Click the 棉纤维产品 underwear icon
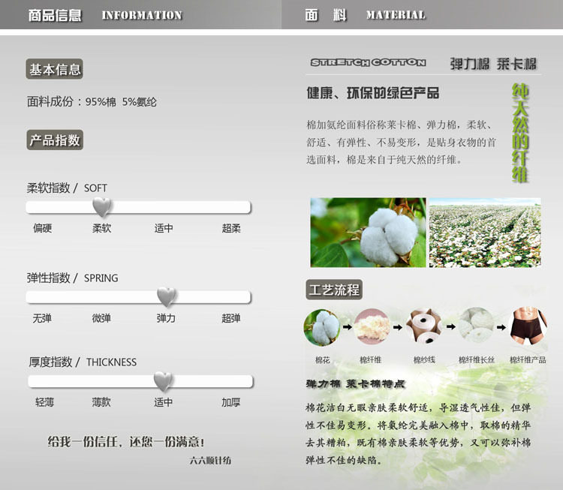The image size is (563, 490). click(528, 326)
